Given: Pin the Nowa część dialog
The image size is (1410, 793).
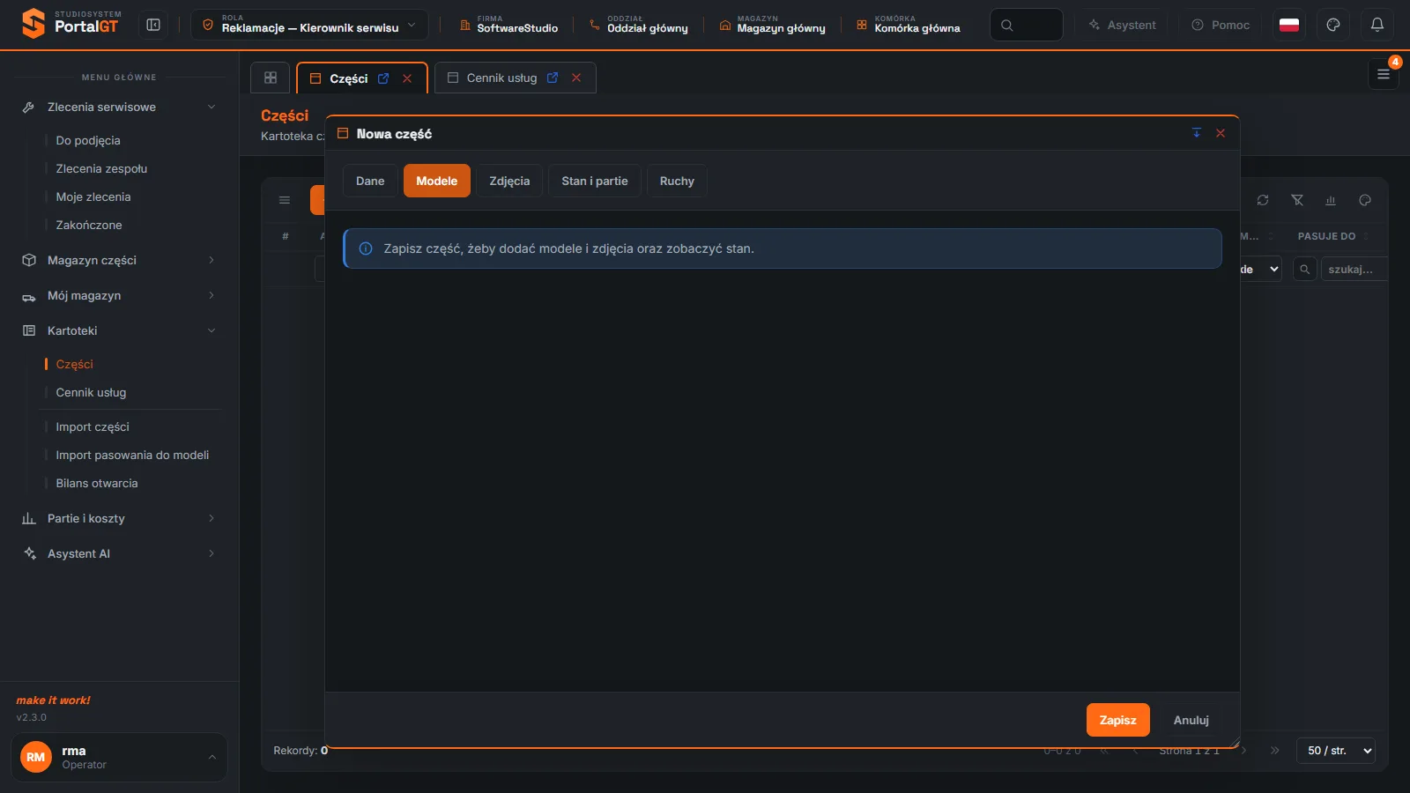Looking at the screenshot, I should pyautogui.click(x=1197, y=133).
